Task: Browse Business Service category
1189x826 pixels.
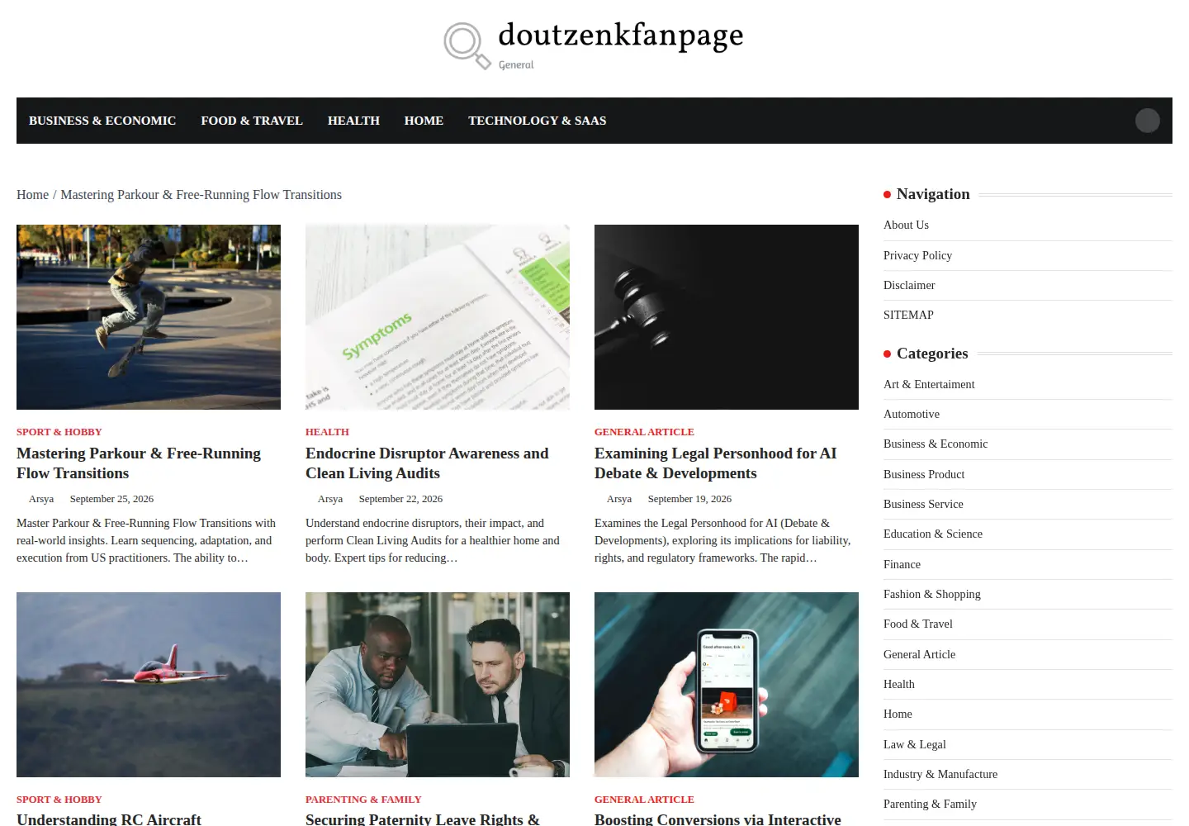Action: [923, 504]
